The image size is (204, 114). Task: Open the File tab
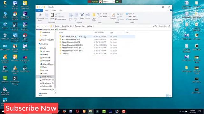pyautogui.click(x=39, y=10)
